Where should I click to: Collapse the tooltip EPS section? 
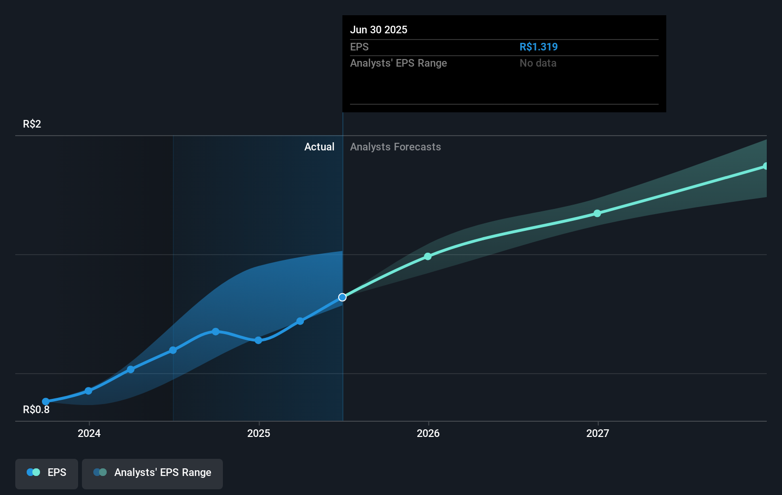360,47
